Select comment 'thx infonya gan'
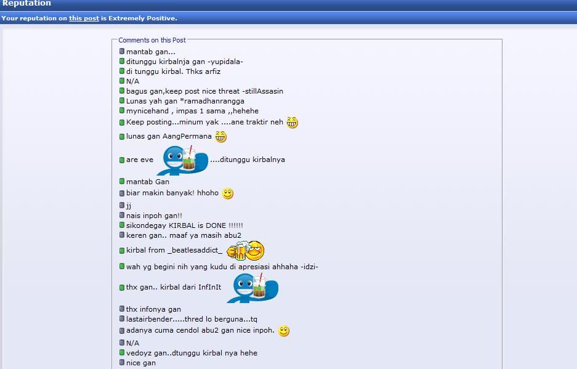This screenshot has height=369, width=577. coord(153,309)
